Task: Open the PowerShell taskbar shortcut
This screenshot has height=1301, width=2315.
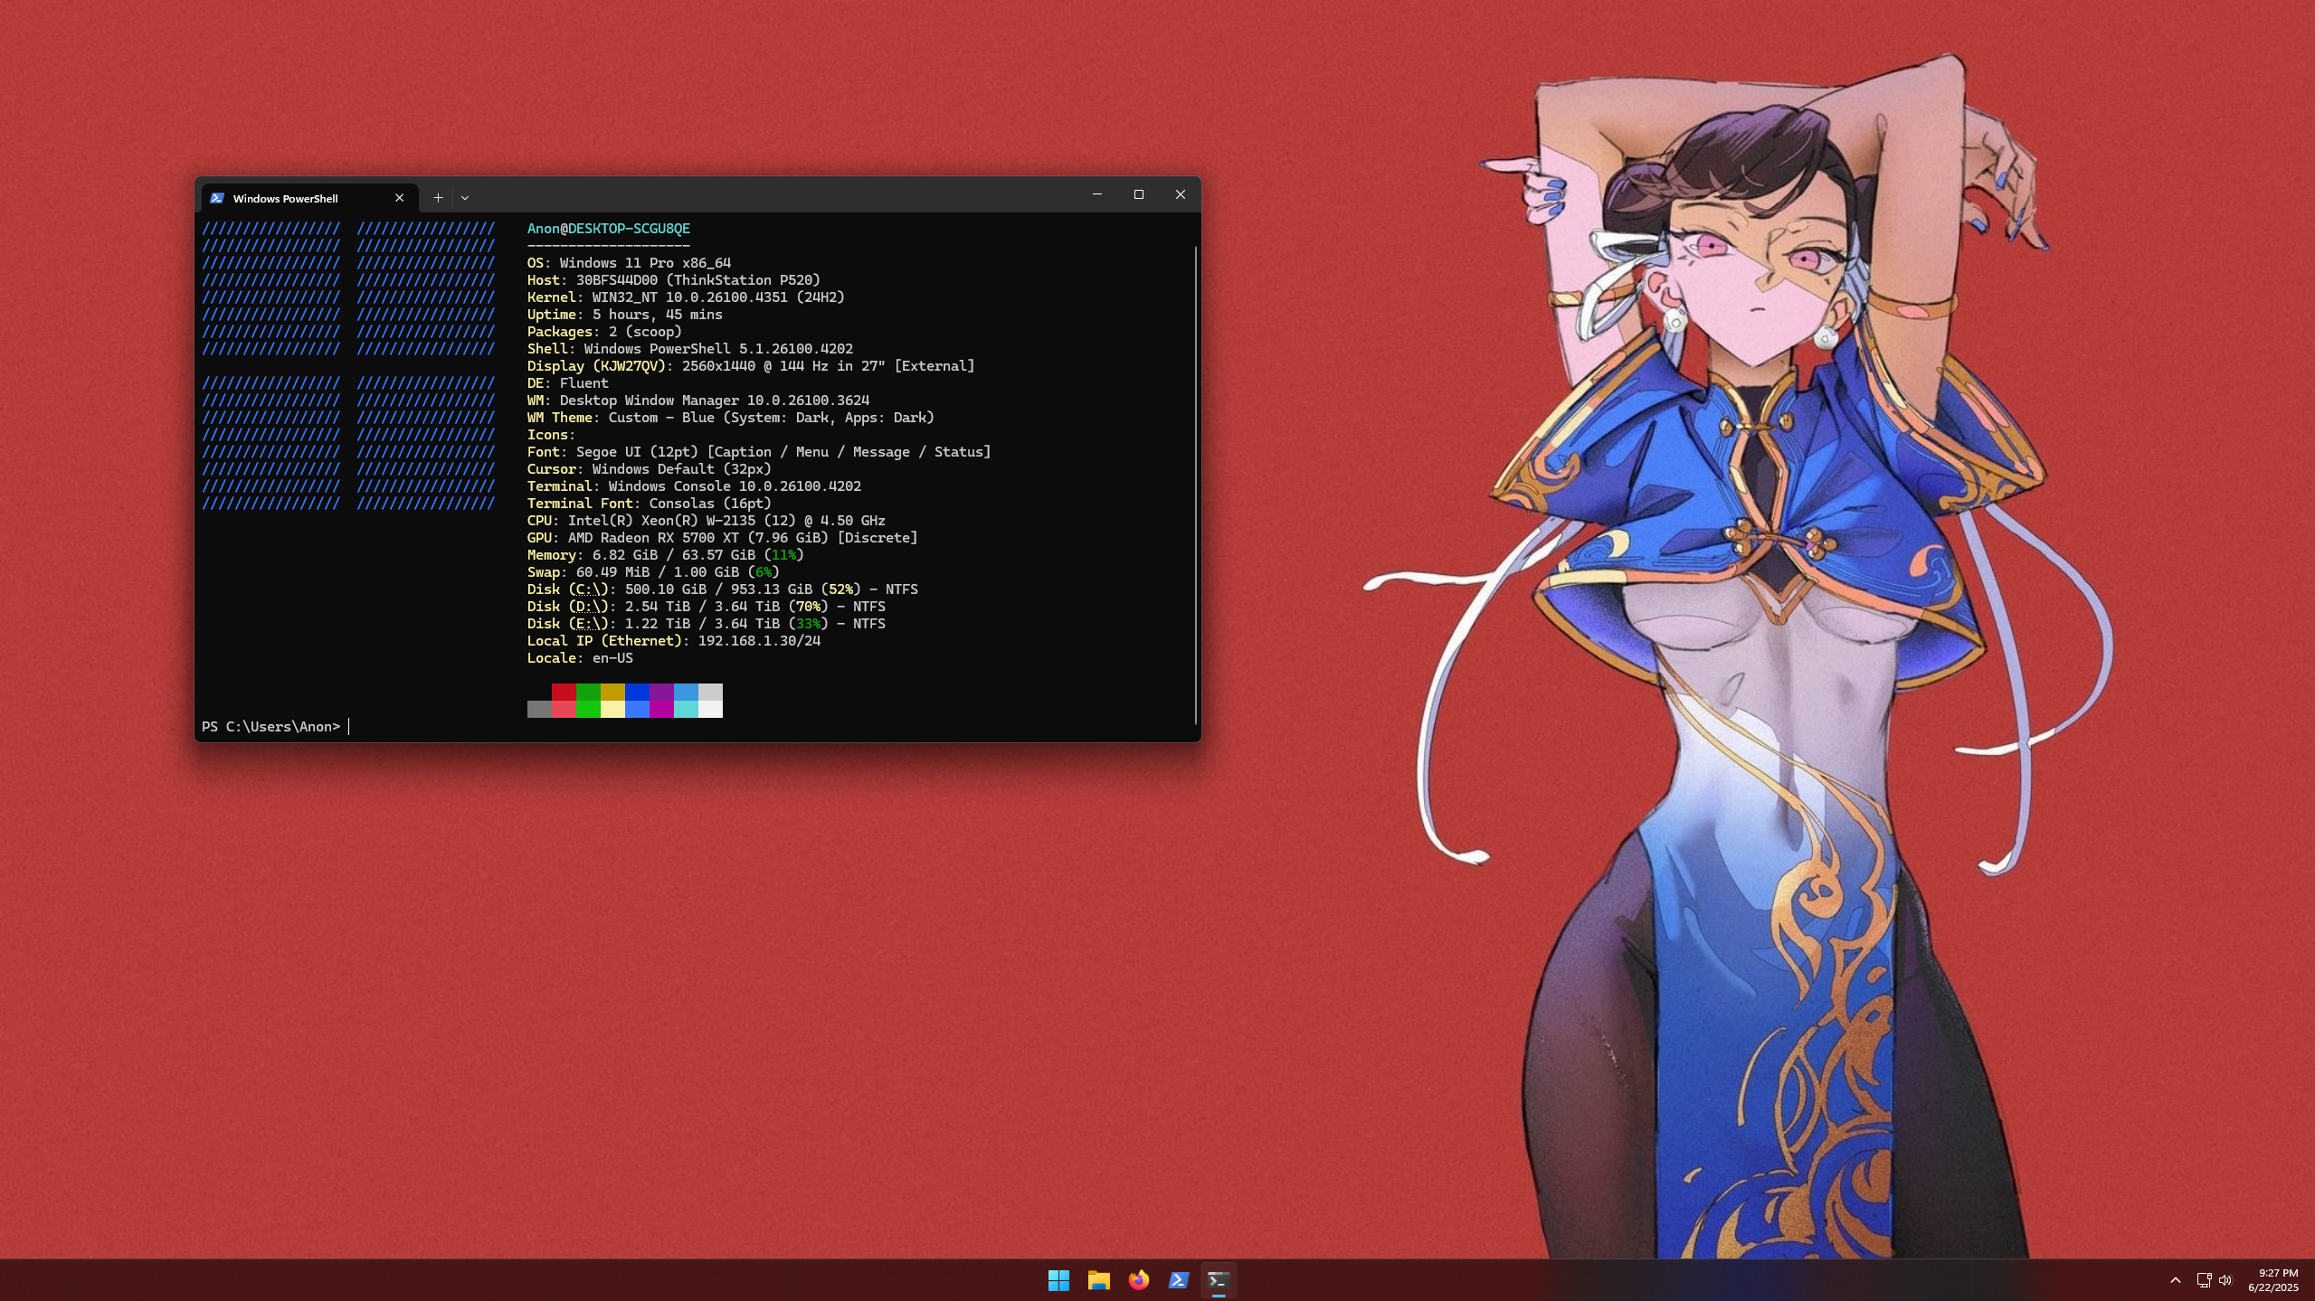Action: [x=1178, y=1280]
